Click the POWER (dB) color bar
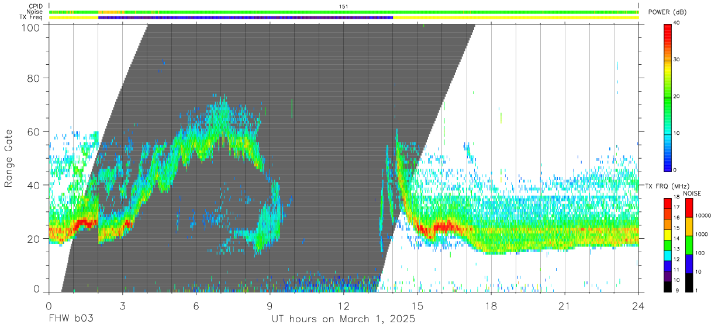This screenshot has width=718, height=331. pyautogui.click(x=668, y=96)
